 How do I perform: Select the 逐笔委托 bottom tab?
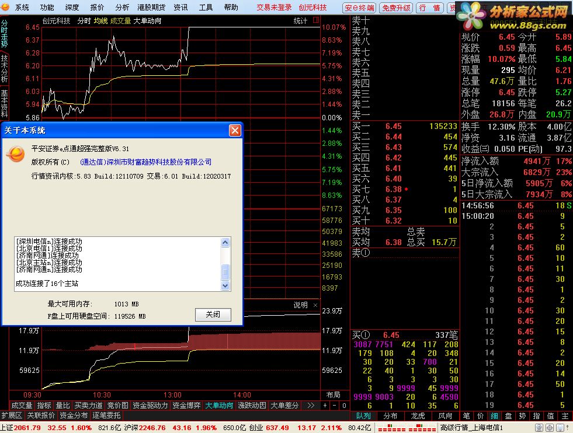coord(106,415)
